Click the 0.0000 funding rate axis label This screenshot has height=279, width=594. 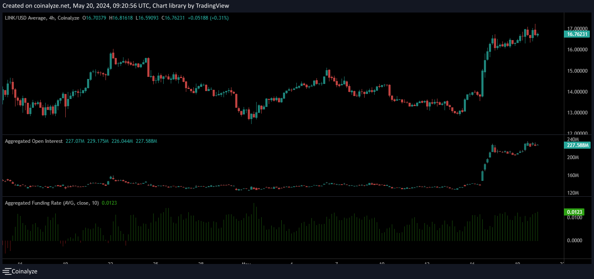tap(574, 241)
